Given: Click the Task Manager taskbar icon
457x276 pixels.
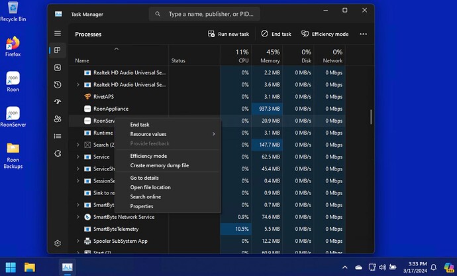Looking at the screenshot, I should tap(68, 267).
